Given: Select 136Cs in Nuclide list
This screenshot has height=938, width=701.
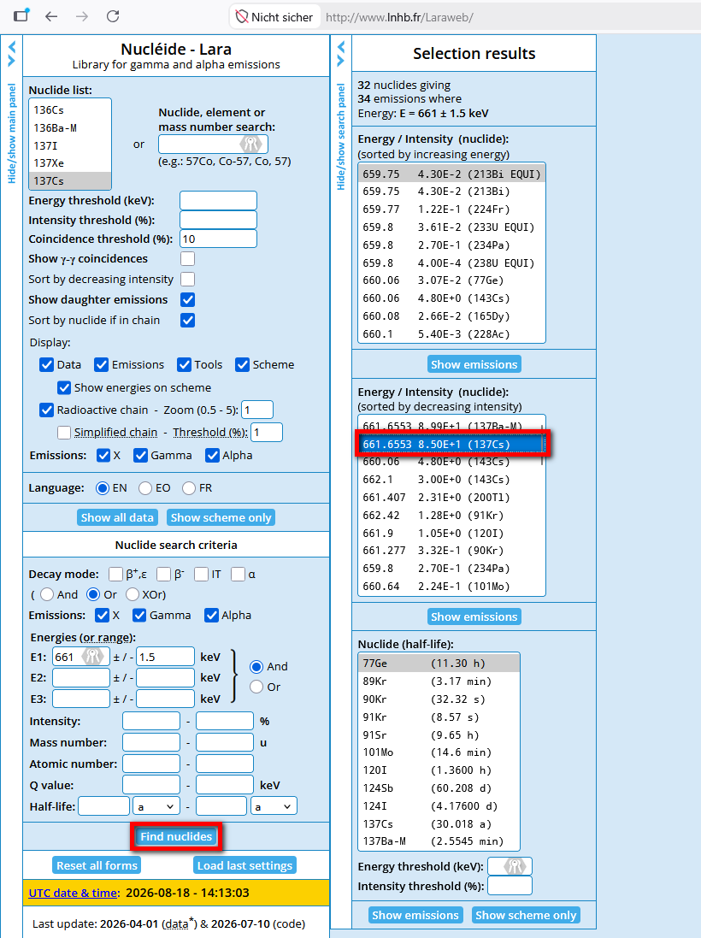Looking at the screenshot, I should (70, 110).
